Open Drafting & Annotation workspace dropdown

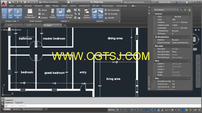point(53,2)
